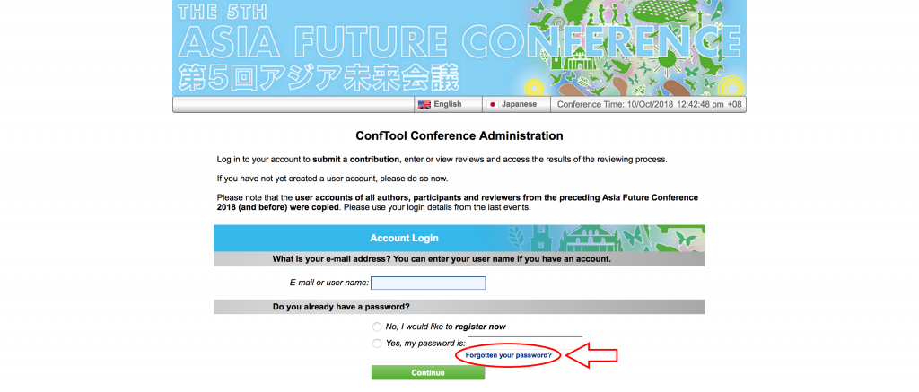Switch language to Japanese
Screen dimensions: 919x392
pyautogui.click(x=519, y=104)
